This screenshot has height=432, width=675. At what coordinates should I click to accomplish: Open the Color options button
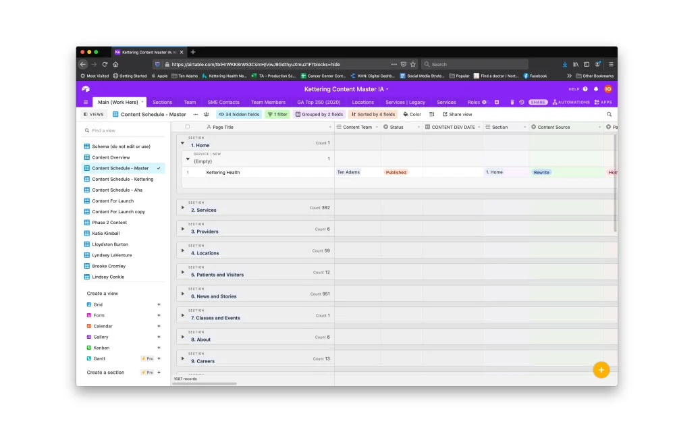click(412, 115)
